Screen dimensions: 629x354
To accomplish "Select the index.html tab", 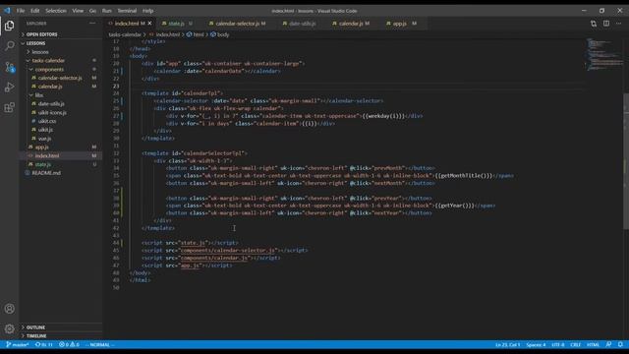I will pyautogui.click(x=128, y=24).
